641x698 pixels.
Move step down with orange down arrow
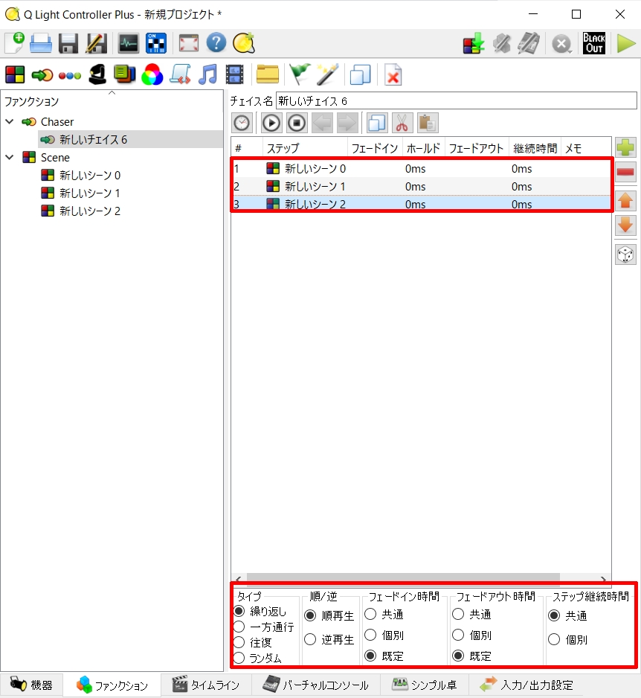(625, 225)
